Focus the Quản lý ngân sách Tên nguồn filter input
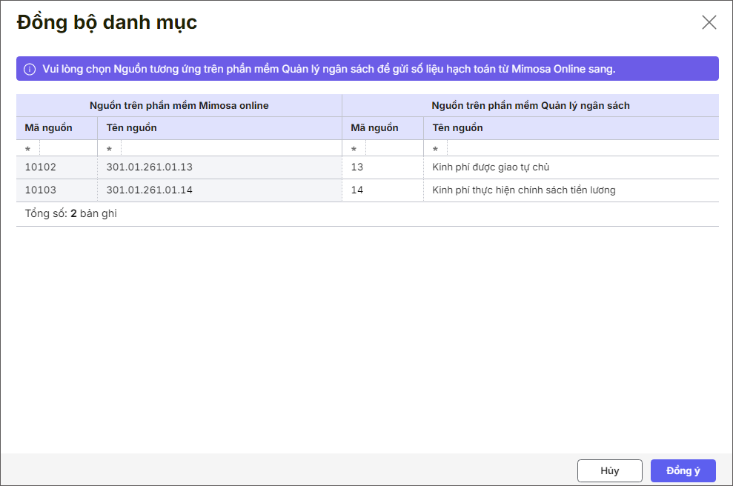 pyautogui.click(x=583, y=149)
